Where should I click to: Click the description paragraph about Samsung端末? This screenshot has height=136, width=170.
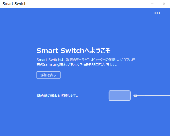(86, 62)
